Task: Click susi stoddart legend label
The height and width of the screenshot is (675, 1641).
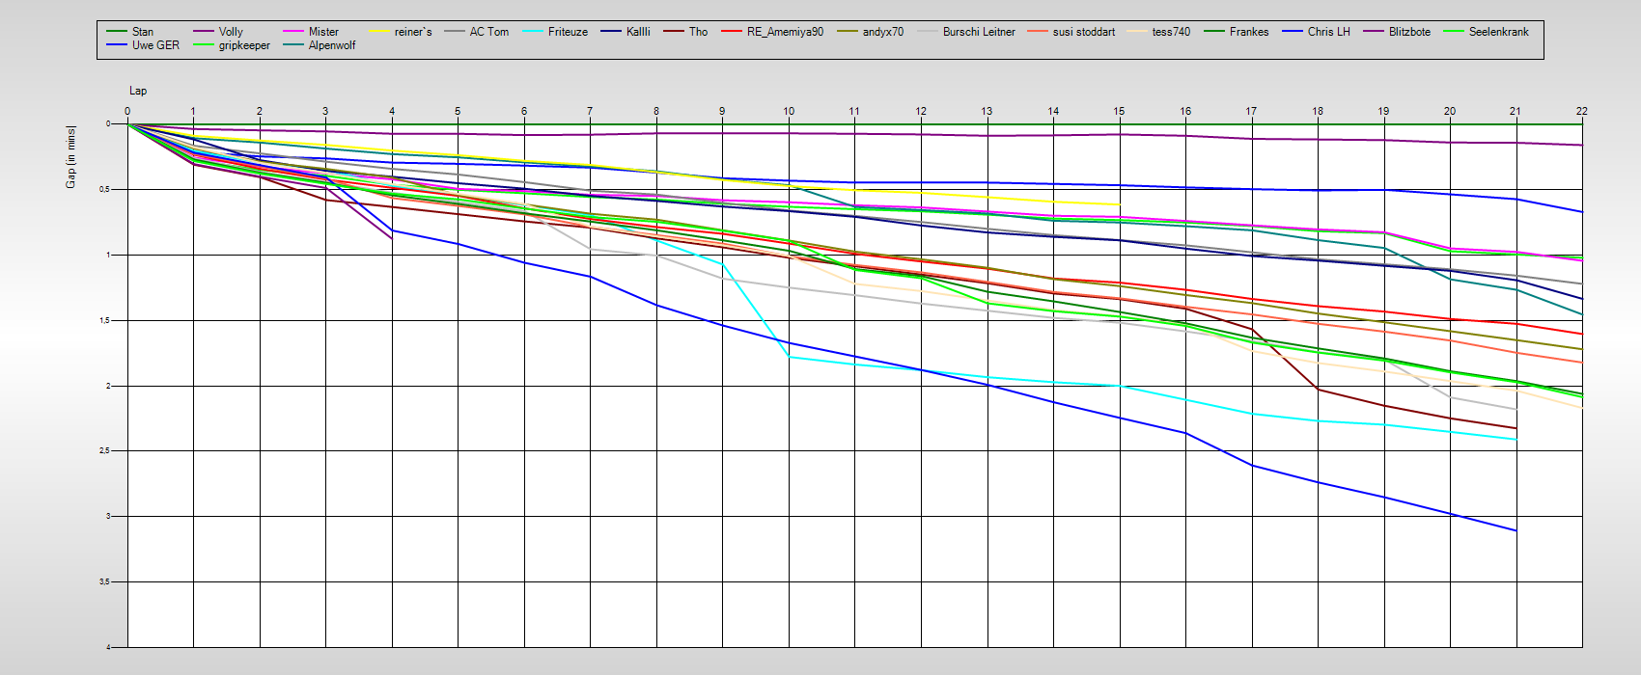Action: [x=1083, y=32]
